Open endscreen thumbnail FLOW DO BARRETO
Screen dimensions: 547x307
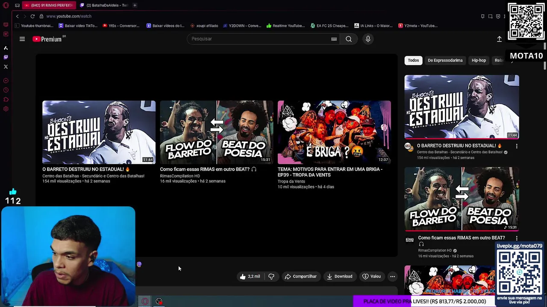[216, 132]
